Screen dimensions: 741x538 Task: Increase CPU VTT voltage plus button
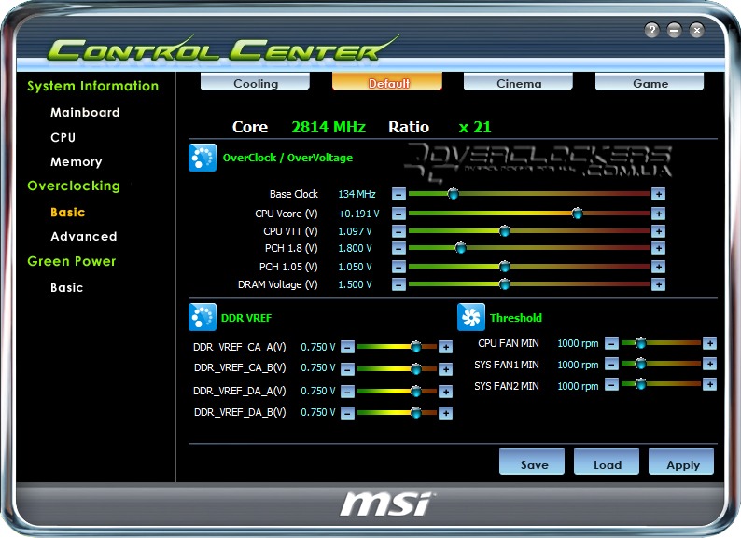658,231
